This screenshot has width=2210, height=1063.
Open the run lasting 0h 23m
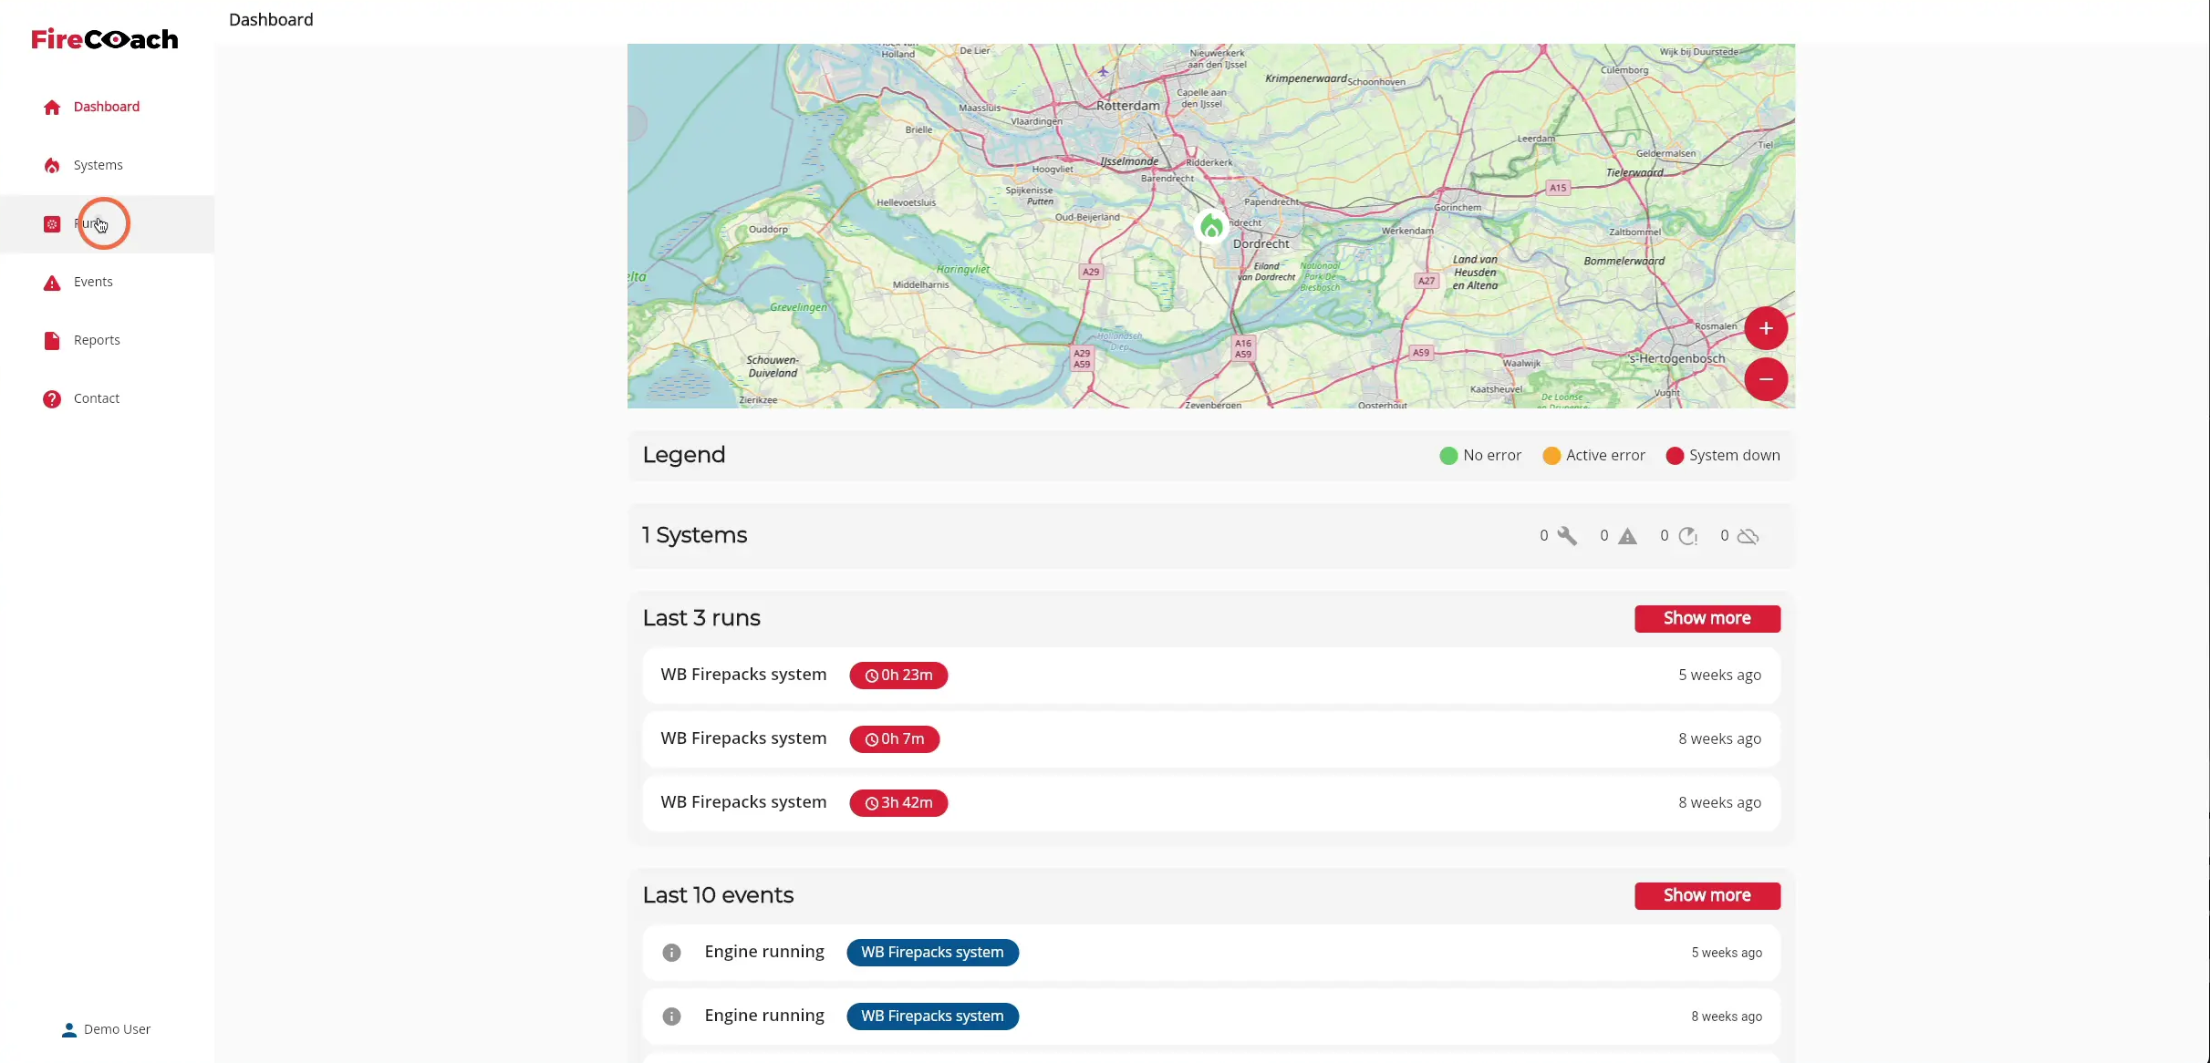[x=1211, y=676]
